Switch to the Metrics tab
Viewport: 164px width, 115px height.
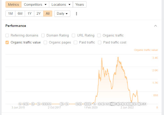pos(13,4)
